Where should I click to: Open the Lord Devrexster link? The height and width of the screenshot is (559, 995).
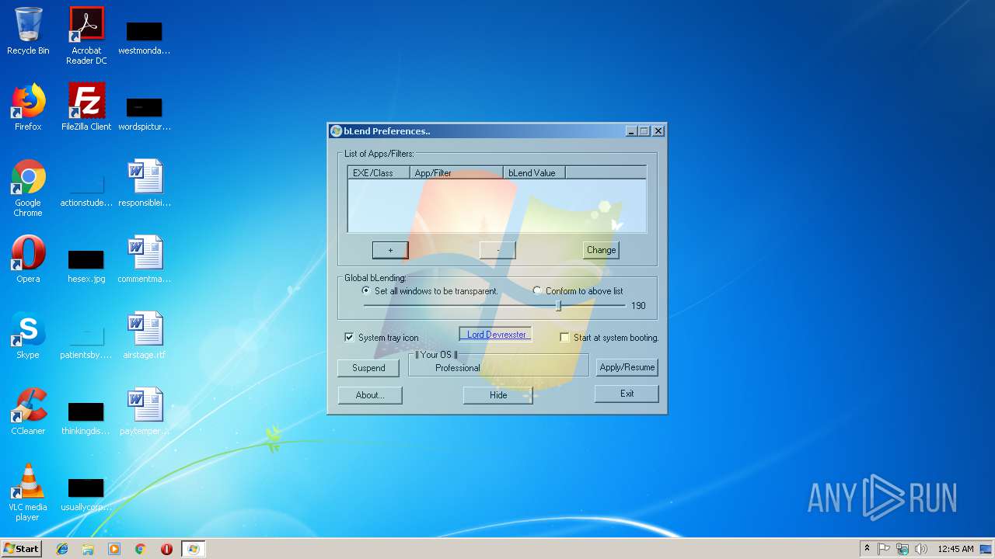point(496,335)
